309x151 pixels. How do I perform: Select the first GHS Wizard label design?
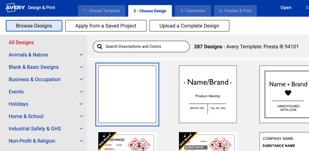(127, 142)
